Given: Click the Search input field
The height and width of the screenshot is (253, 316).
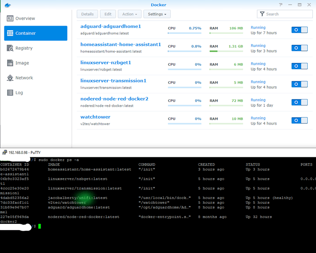Looking at the screenshot, I should pyautogui.click(x=285, y=14).
